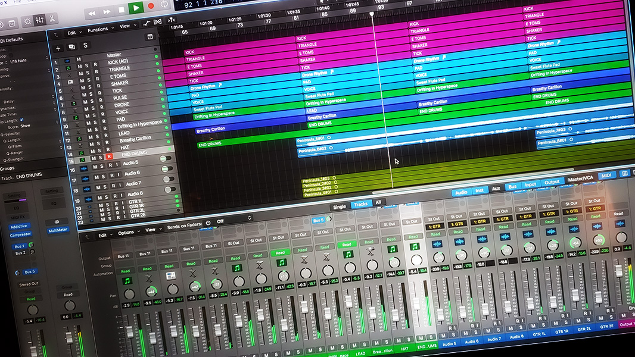635x357 pixels.
Task: Open the mixer Edit dropdown menu
Action: 105,235
